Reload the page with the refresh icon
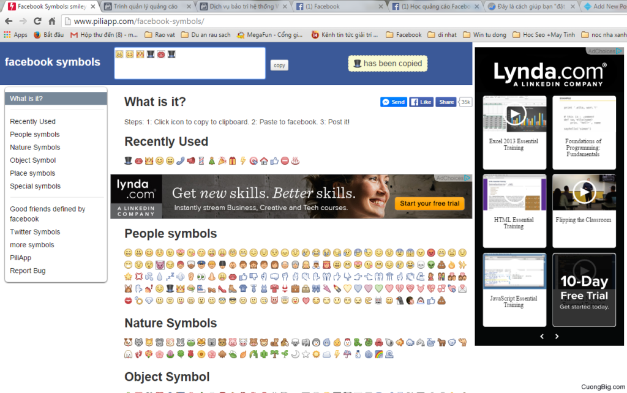 (37, 21)
